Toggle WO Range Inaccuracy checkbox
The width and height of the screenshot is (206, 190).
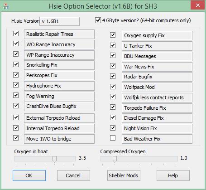[x=16, y=44]
